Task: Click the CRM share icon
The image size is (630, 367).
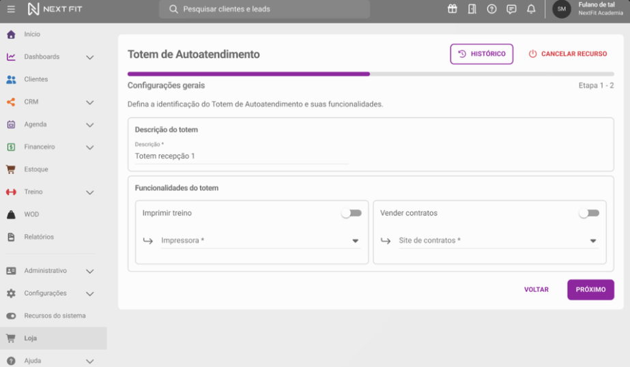Action: coord(11,102)
